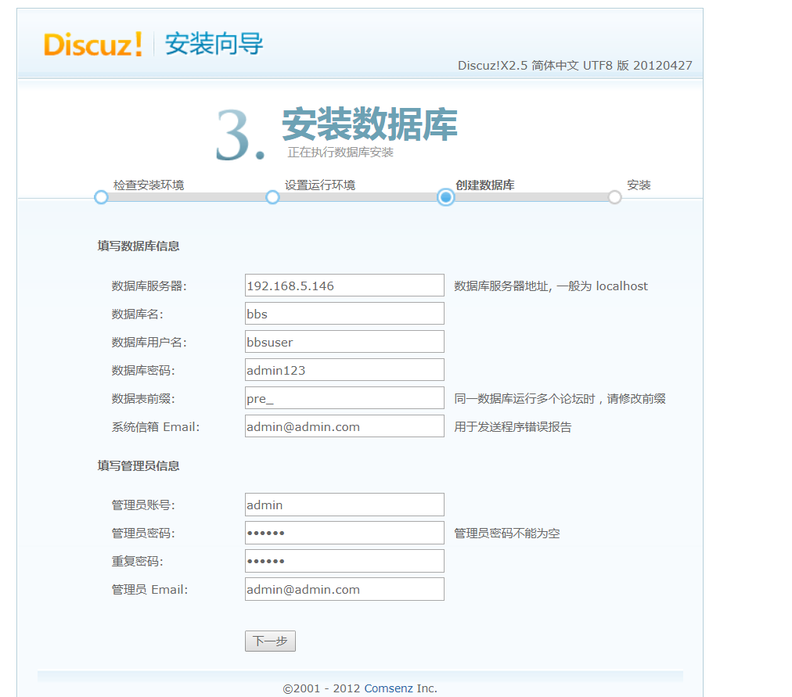Click the 管理员账号: field label

point(143,505)
